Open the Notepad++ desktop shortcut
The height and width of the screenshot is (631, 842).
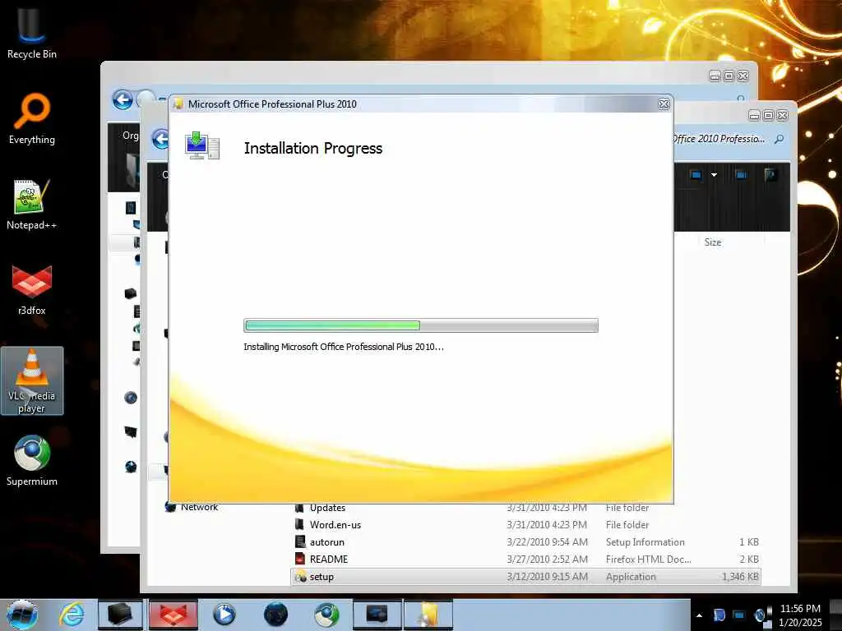tap(32, 205)
